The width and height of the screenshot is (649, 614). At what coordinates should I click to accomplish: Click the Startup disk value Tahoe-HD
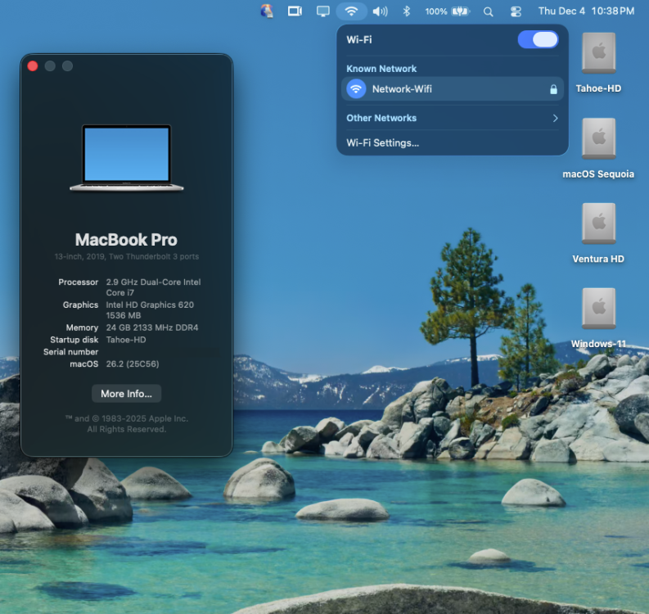(126, 340)
